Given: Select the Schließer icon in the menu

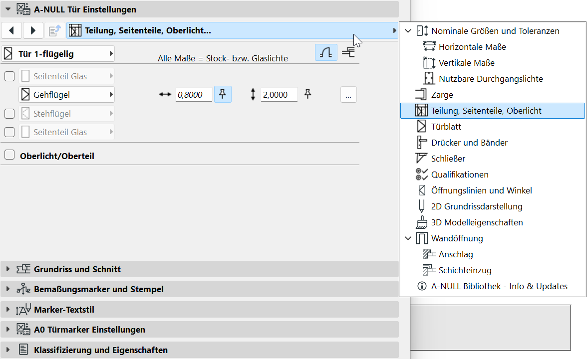Looking at the screenshot, I should click(x=422, y=159).
